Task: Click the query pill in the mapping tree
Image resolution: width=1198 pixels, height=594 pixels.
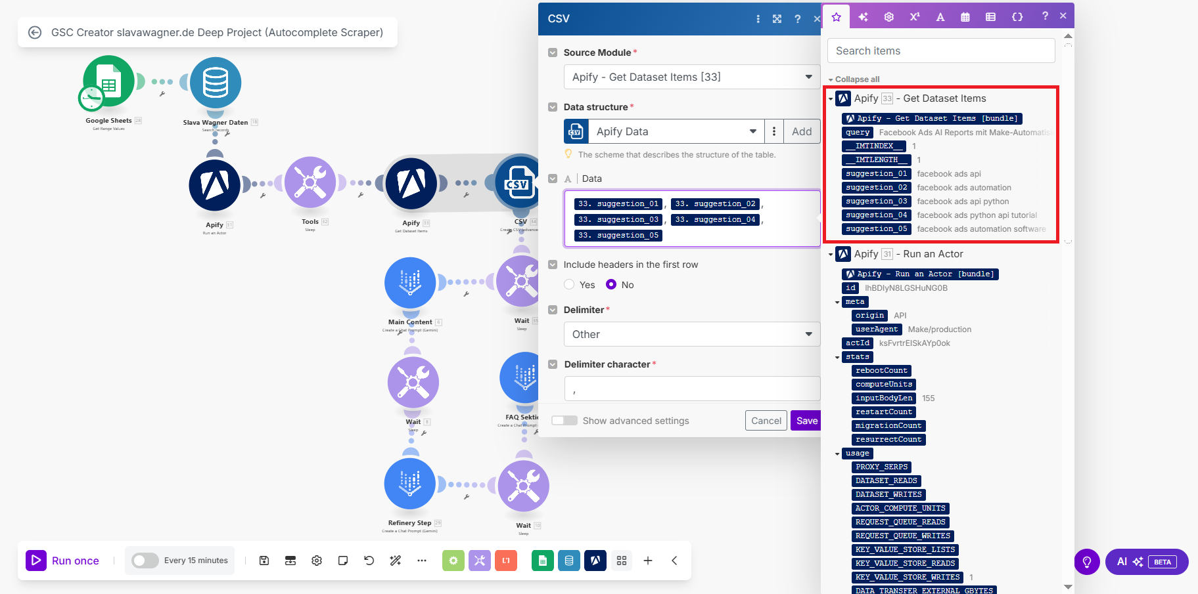Action: (858, 133)
